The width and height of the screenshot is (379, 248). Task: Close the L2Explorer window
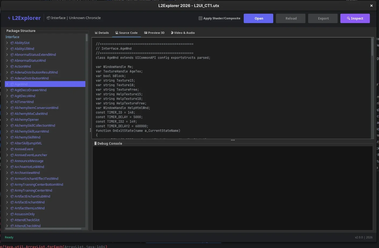(371, 6)
